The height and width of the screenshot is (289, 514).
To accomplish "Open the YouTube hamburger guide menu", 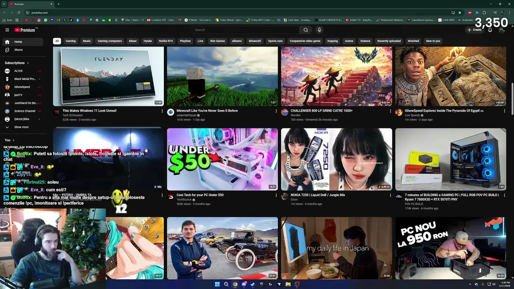I will pos(7,30).
